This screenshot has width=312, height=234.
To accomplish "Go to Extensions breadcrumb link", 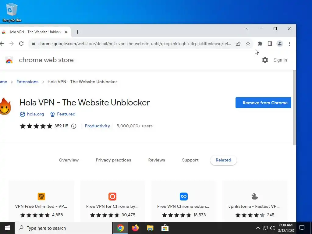I will [x=27, y=82].
